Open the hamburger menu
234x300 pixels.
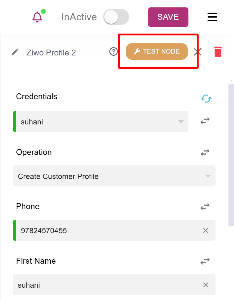[x=212, y=17]
